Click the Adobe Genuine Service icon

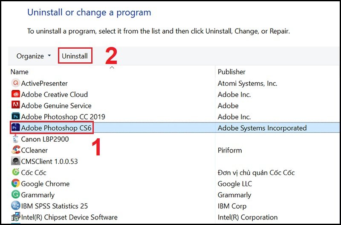pos(16,105)
